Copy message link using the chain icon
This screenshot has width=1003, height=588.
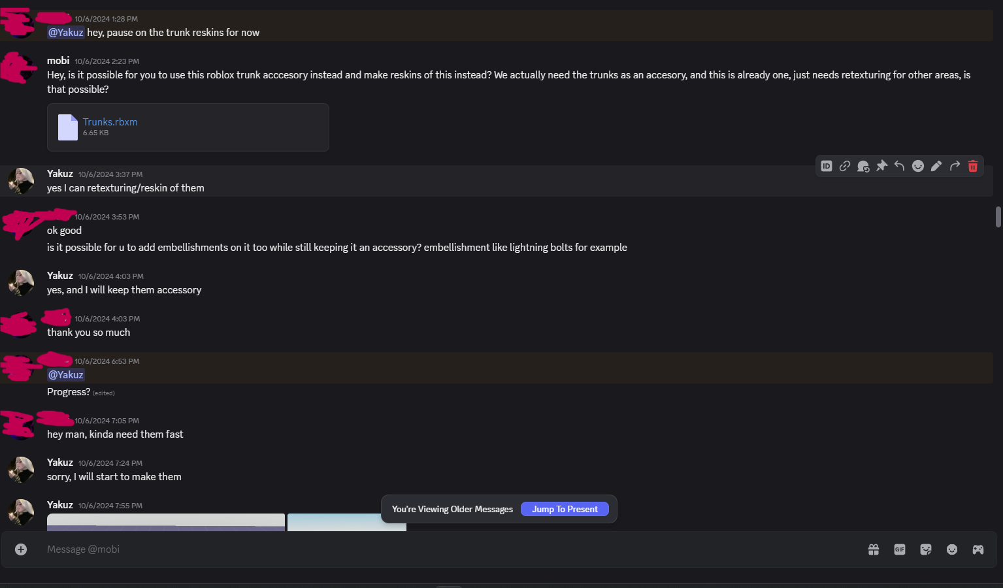point(845,166)
